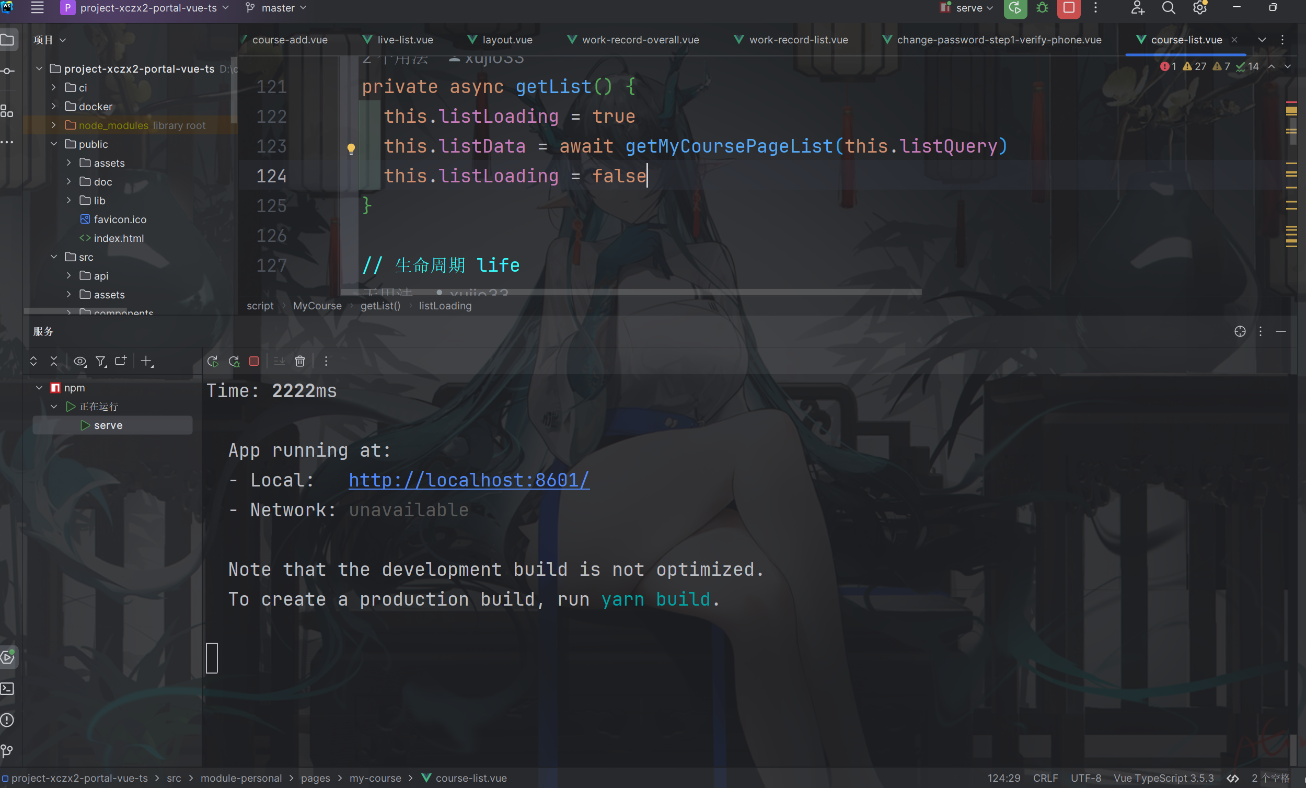Open Terminal tool window icon
The width and height of the screenshot is (1306, 788).
(x=7, y=688)
